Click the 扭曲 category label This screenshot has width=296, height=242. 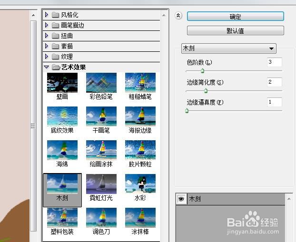[x=67, y=36]
